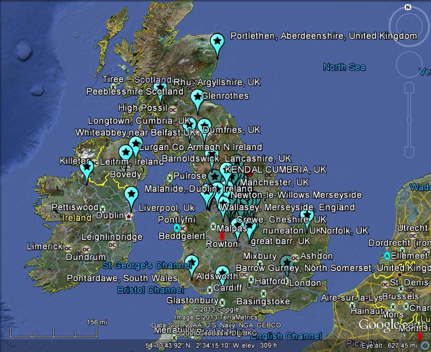
Task: Click the A icon below Pontlyfni
Action: tap(177, 228)
